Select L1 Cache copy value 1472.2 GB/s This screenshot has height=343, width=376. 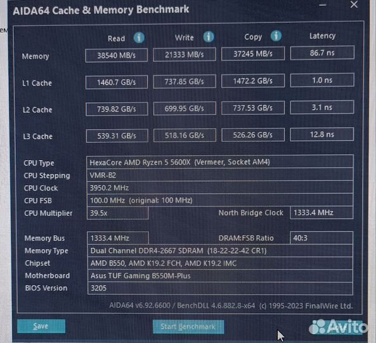click(253, 81)
